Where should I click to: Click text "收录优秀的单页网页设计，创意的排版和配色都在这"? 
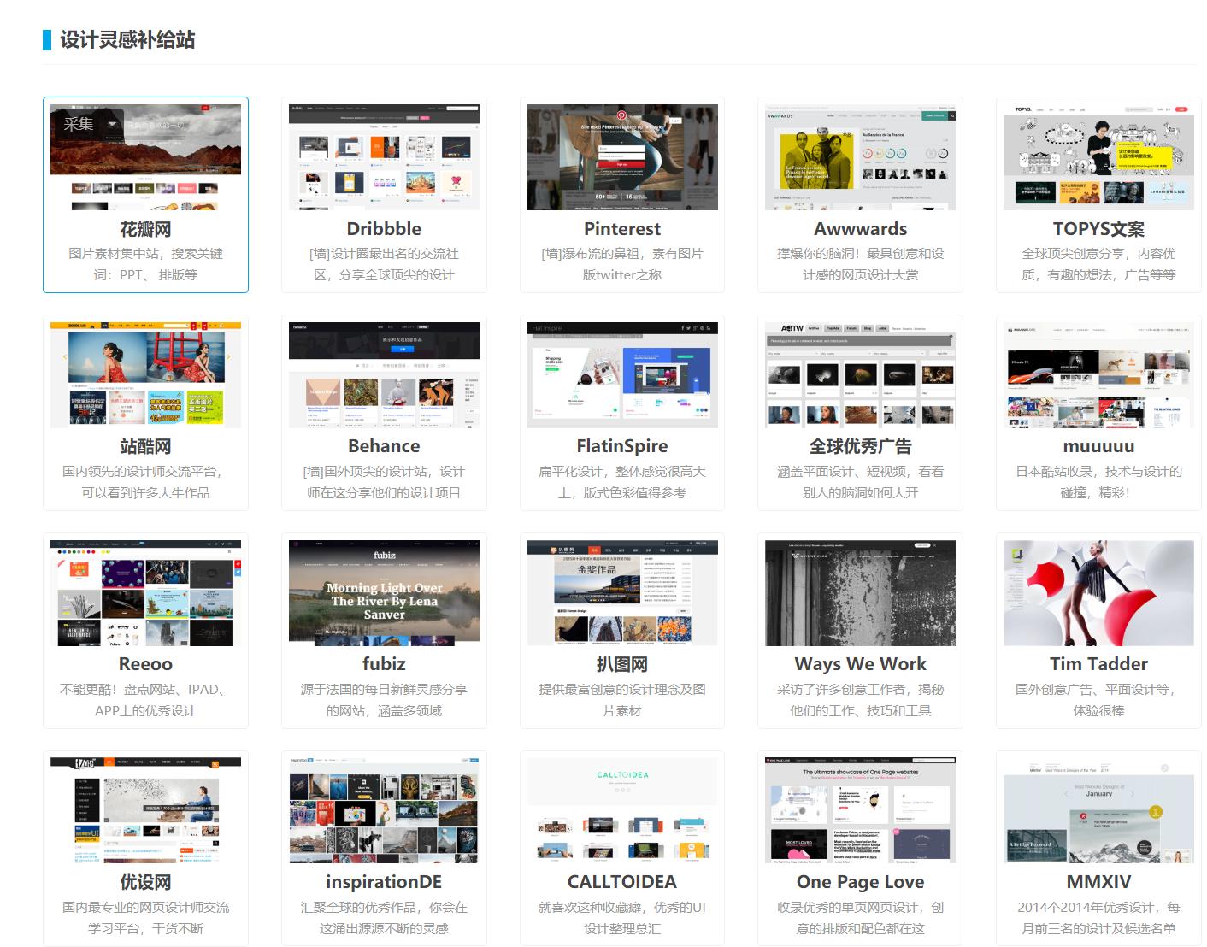coord(860,918)
